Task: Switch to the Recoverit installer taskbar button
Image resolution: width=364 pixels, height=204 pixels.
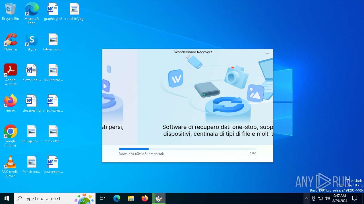Action: [159, 198]
